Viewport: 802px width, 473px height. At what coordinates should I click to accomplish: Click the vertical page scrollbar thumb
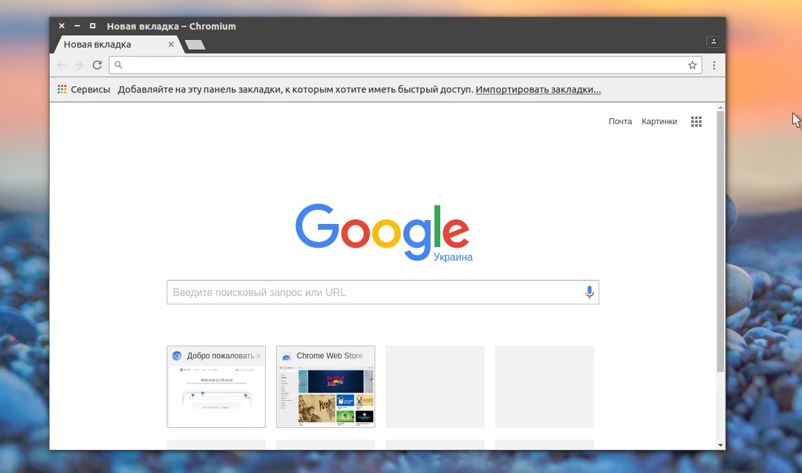[x=720, y=241]
